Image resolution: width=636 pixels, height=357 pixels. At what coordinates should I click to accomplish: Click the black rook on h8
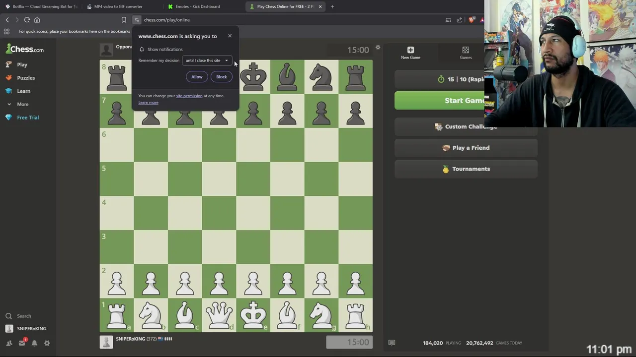pos(355,77)
